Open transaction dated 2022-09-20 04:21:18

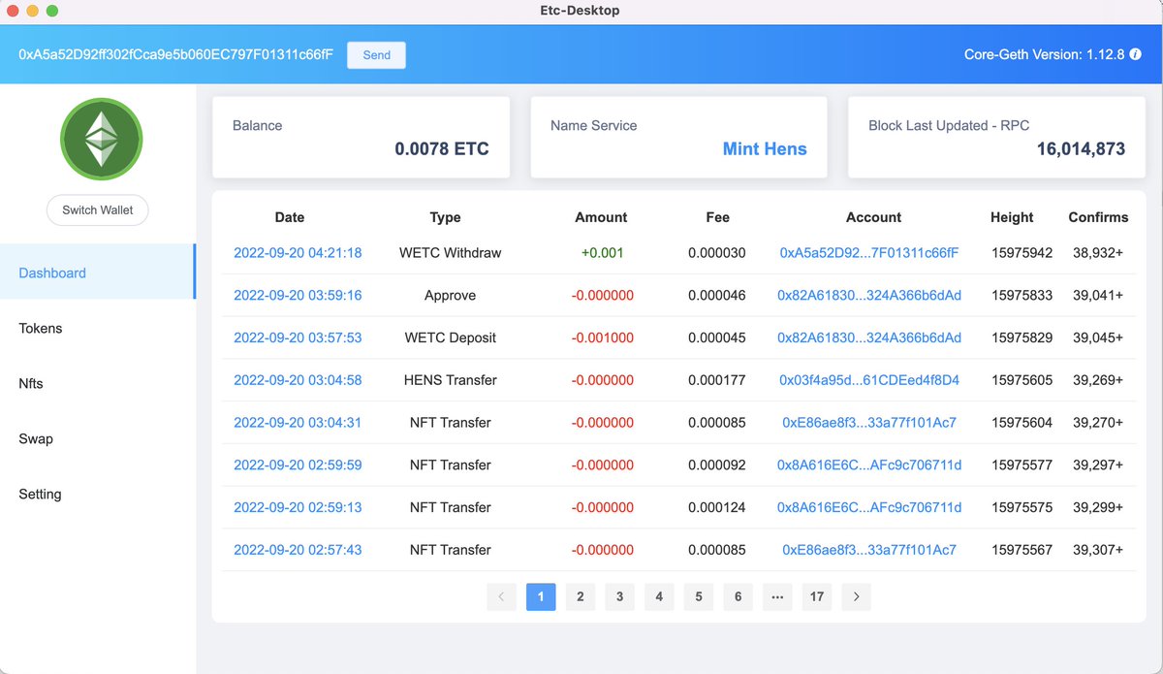click(x=299, y=252)
